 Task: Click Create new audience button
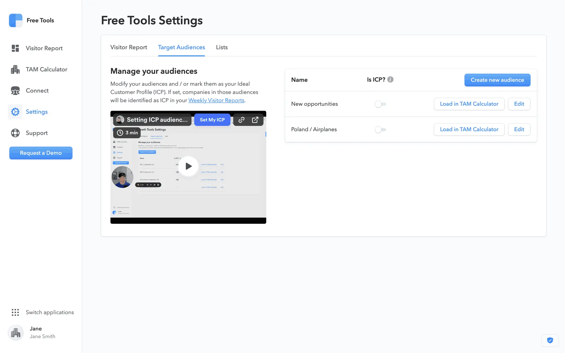point(497,80)
